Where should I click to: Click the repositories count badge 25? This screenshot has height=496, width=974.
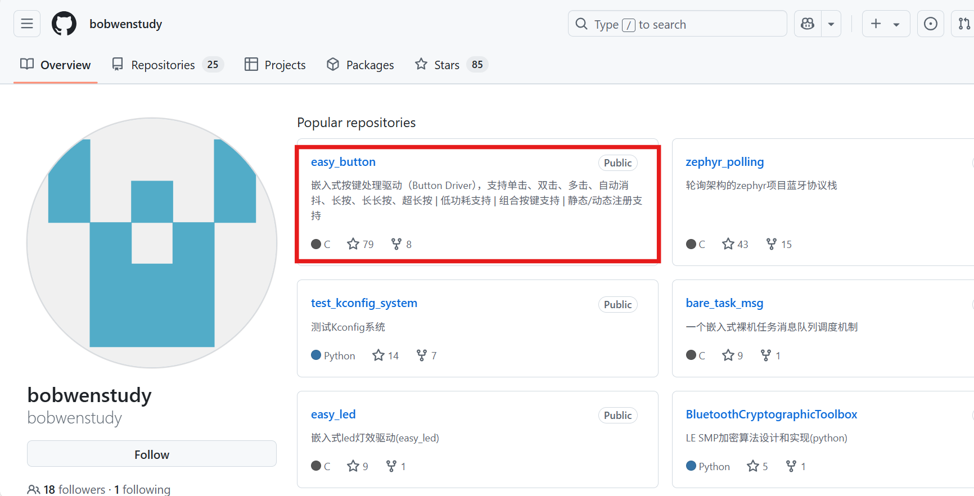tap(213, 65)
